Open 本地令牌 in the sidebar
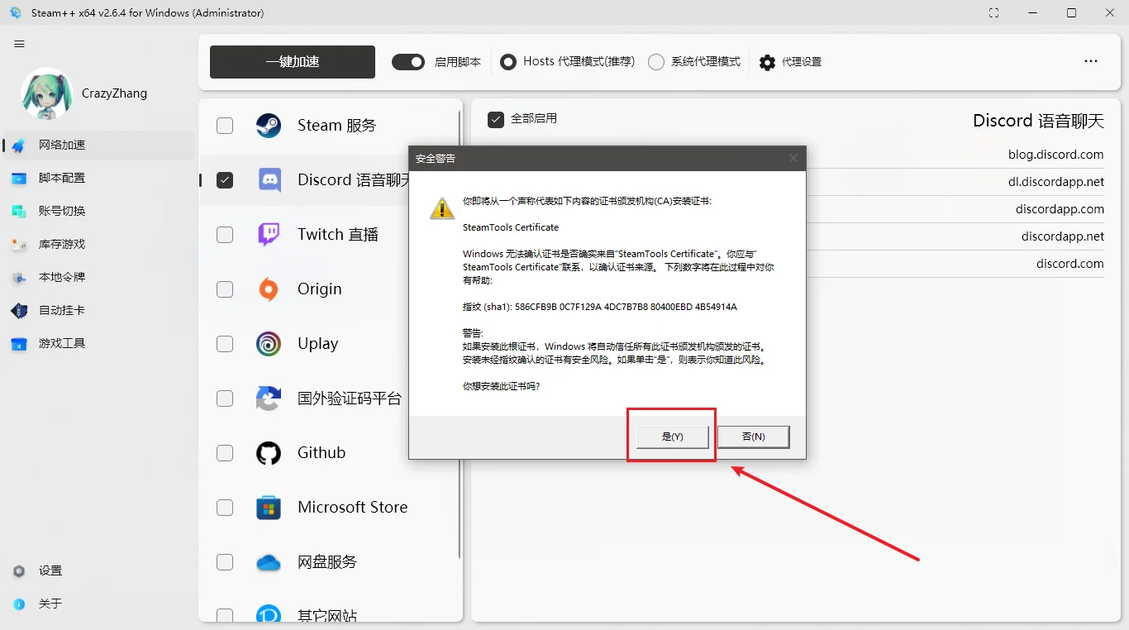This screenshot has width=1129, height=630. pyautogui.click(x=98, y=277)
